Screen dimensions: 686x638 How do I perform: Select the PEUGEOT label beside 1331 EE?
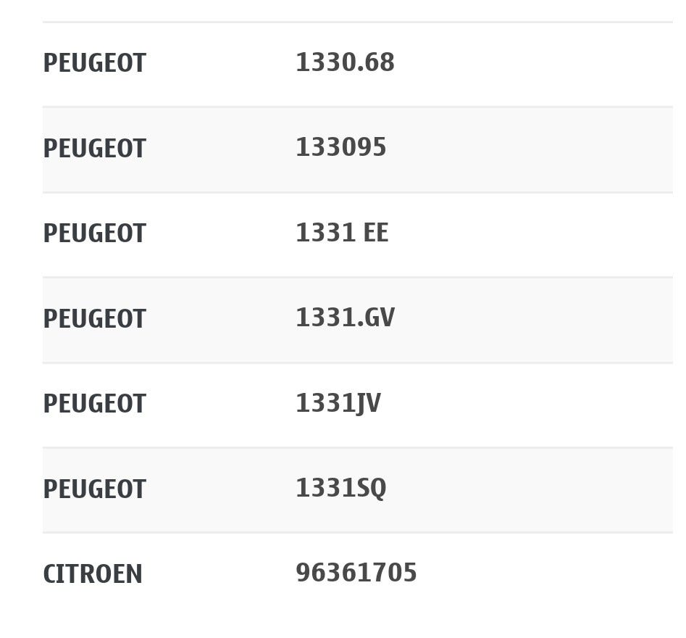94,234
